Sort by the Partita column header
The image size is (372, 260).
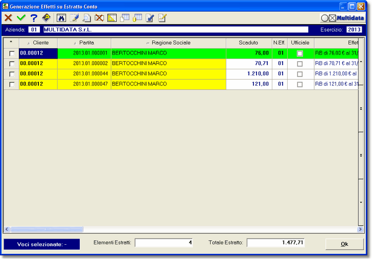coord(84,43)
